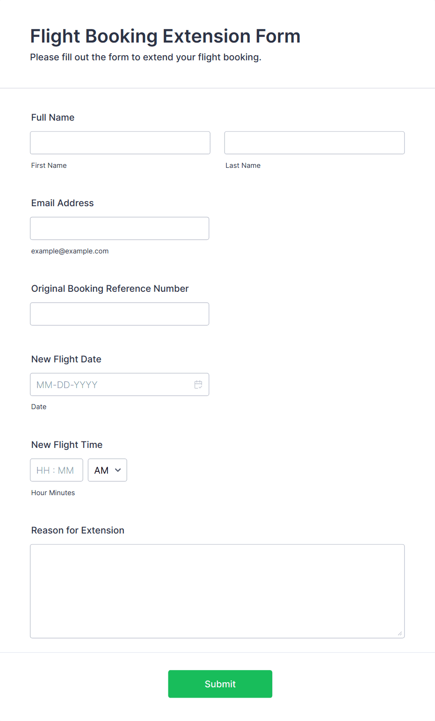Click the Reason textarea resize handle
The image size is (435, 721).
(x=400, y=634)
